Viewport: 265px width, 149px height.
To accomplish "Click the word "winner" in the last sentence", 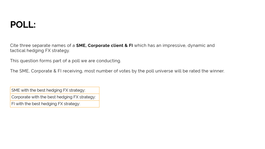I will click(217, 71).
